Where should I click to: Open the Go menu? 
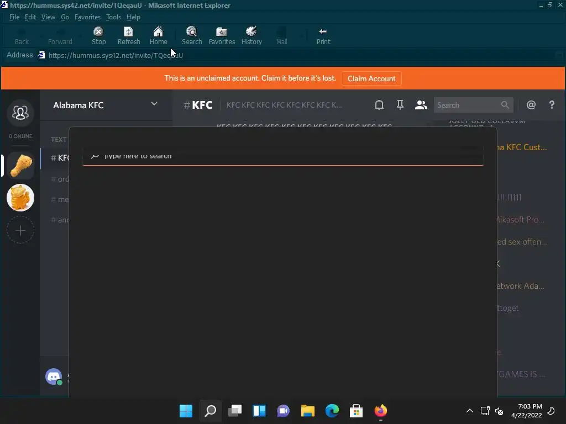[65, 17]
